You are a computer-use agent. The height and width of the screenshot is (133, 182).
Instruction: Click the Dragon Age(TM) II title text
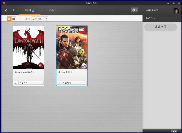24,72
